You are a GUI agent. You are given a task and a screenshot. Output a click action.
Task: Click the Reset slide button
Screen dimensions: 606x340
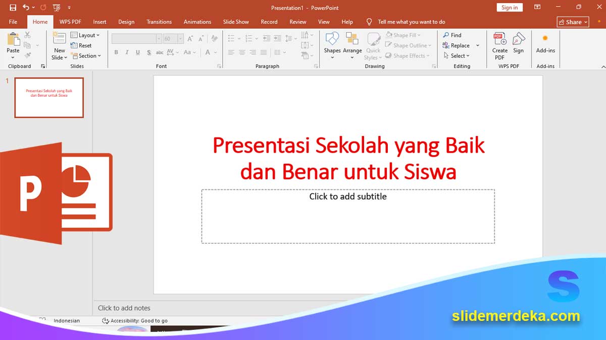click(81, 45)
